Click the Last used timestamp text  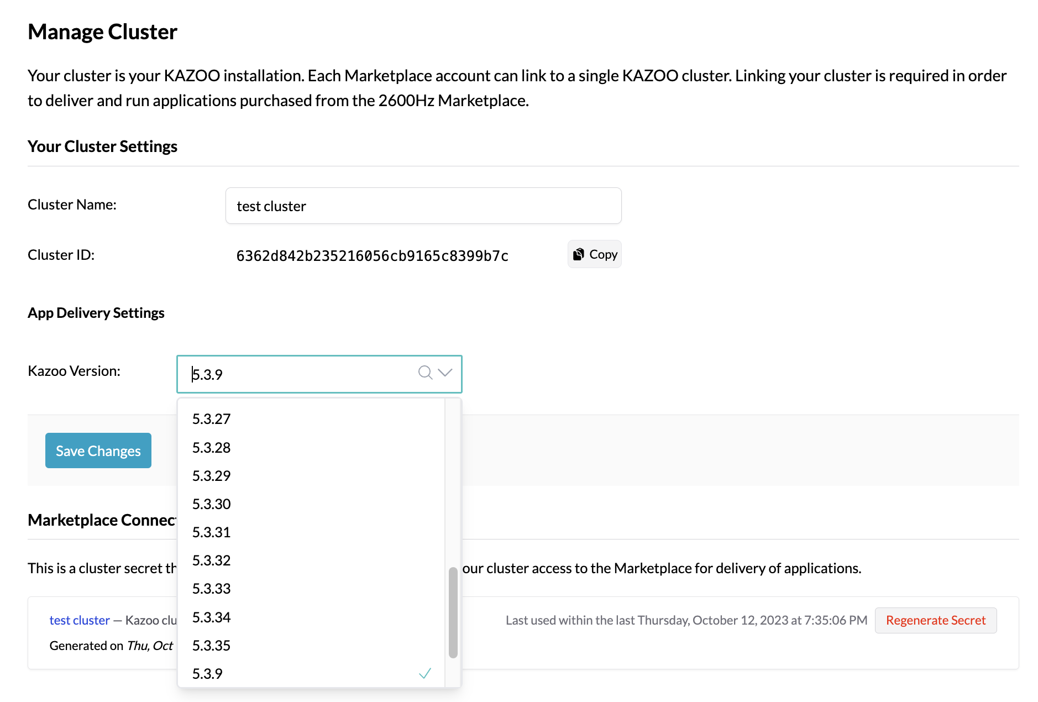point(686,620)
